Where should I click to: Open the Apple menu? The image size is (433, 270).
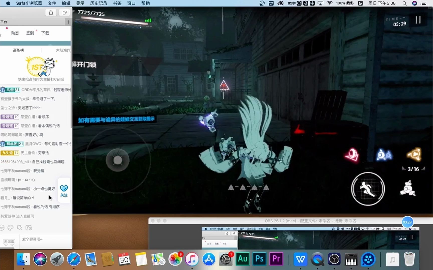8,3
